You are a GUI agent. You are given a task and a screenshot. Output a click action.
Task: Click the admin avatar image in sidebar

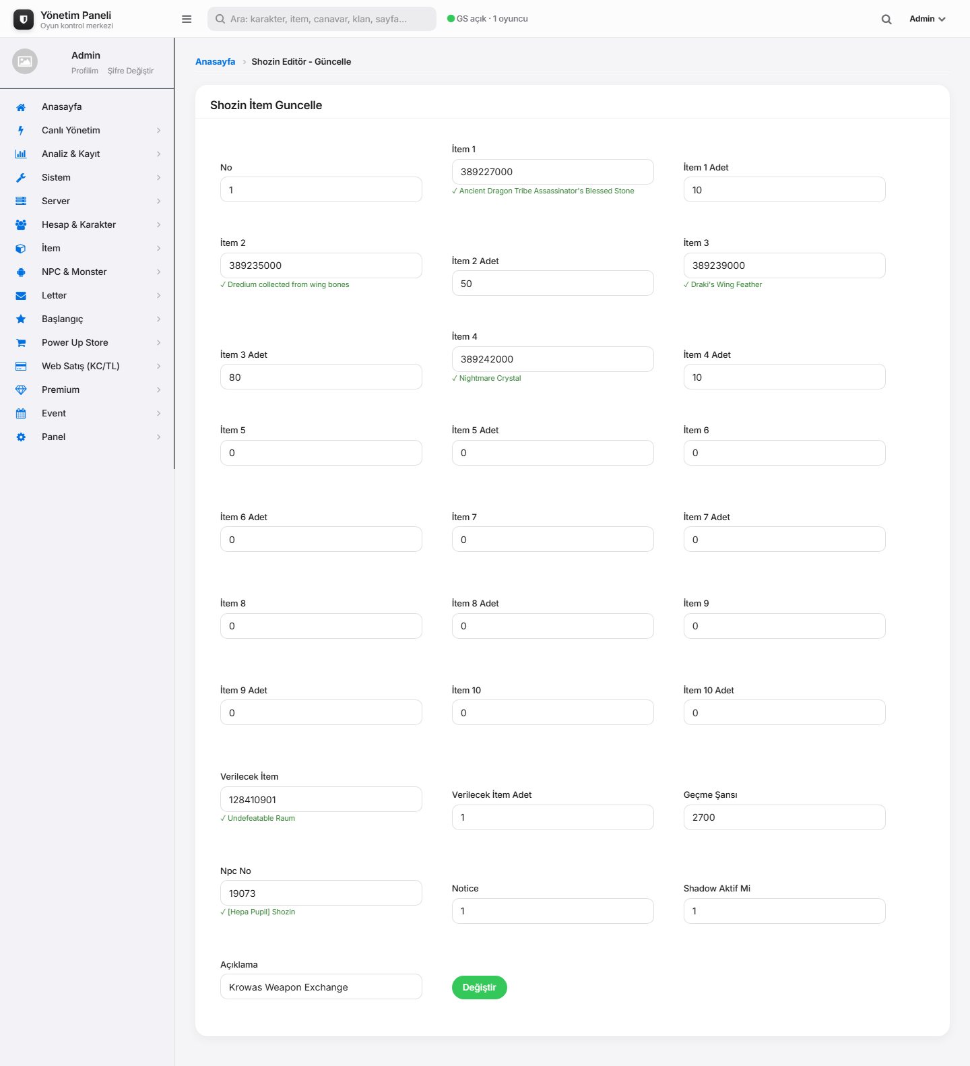point(25,61)
